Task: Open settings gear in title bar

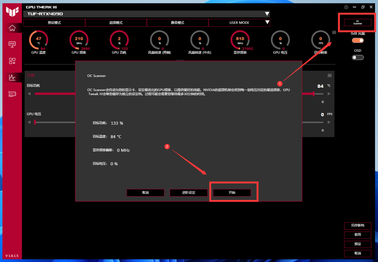Action: [346, 7]
